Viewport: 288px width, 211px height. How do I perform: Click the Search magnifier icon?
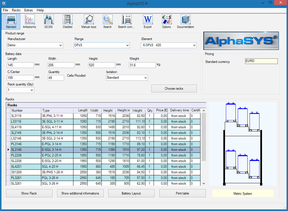click(x=107, y=21)
